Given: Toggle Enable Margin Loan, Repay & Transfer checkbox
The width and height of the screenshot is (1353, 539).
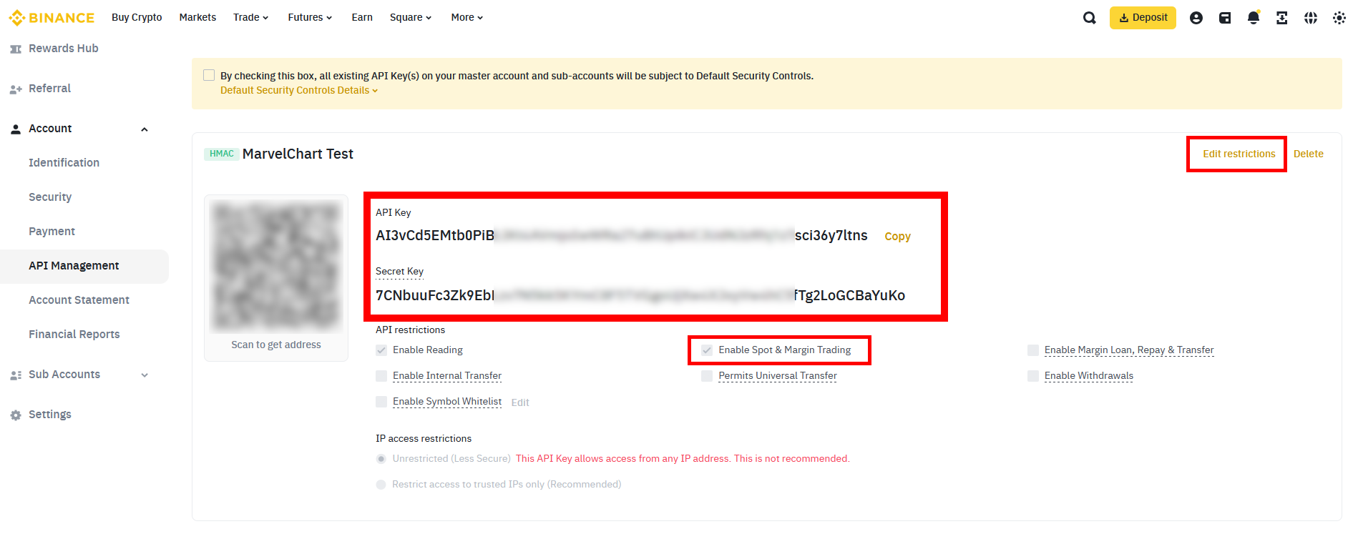Looking at the screenshot, I should pos(1033,350).
